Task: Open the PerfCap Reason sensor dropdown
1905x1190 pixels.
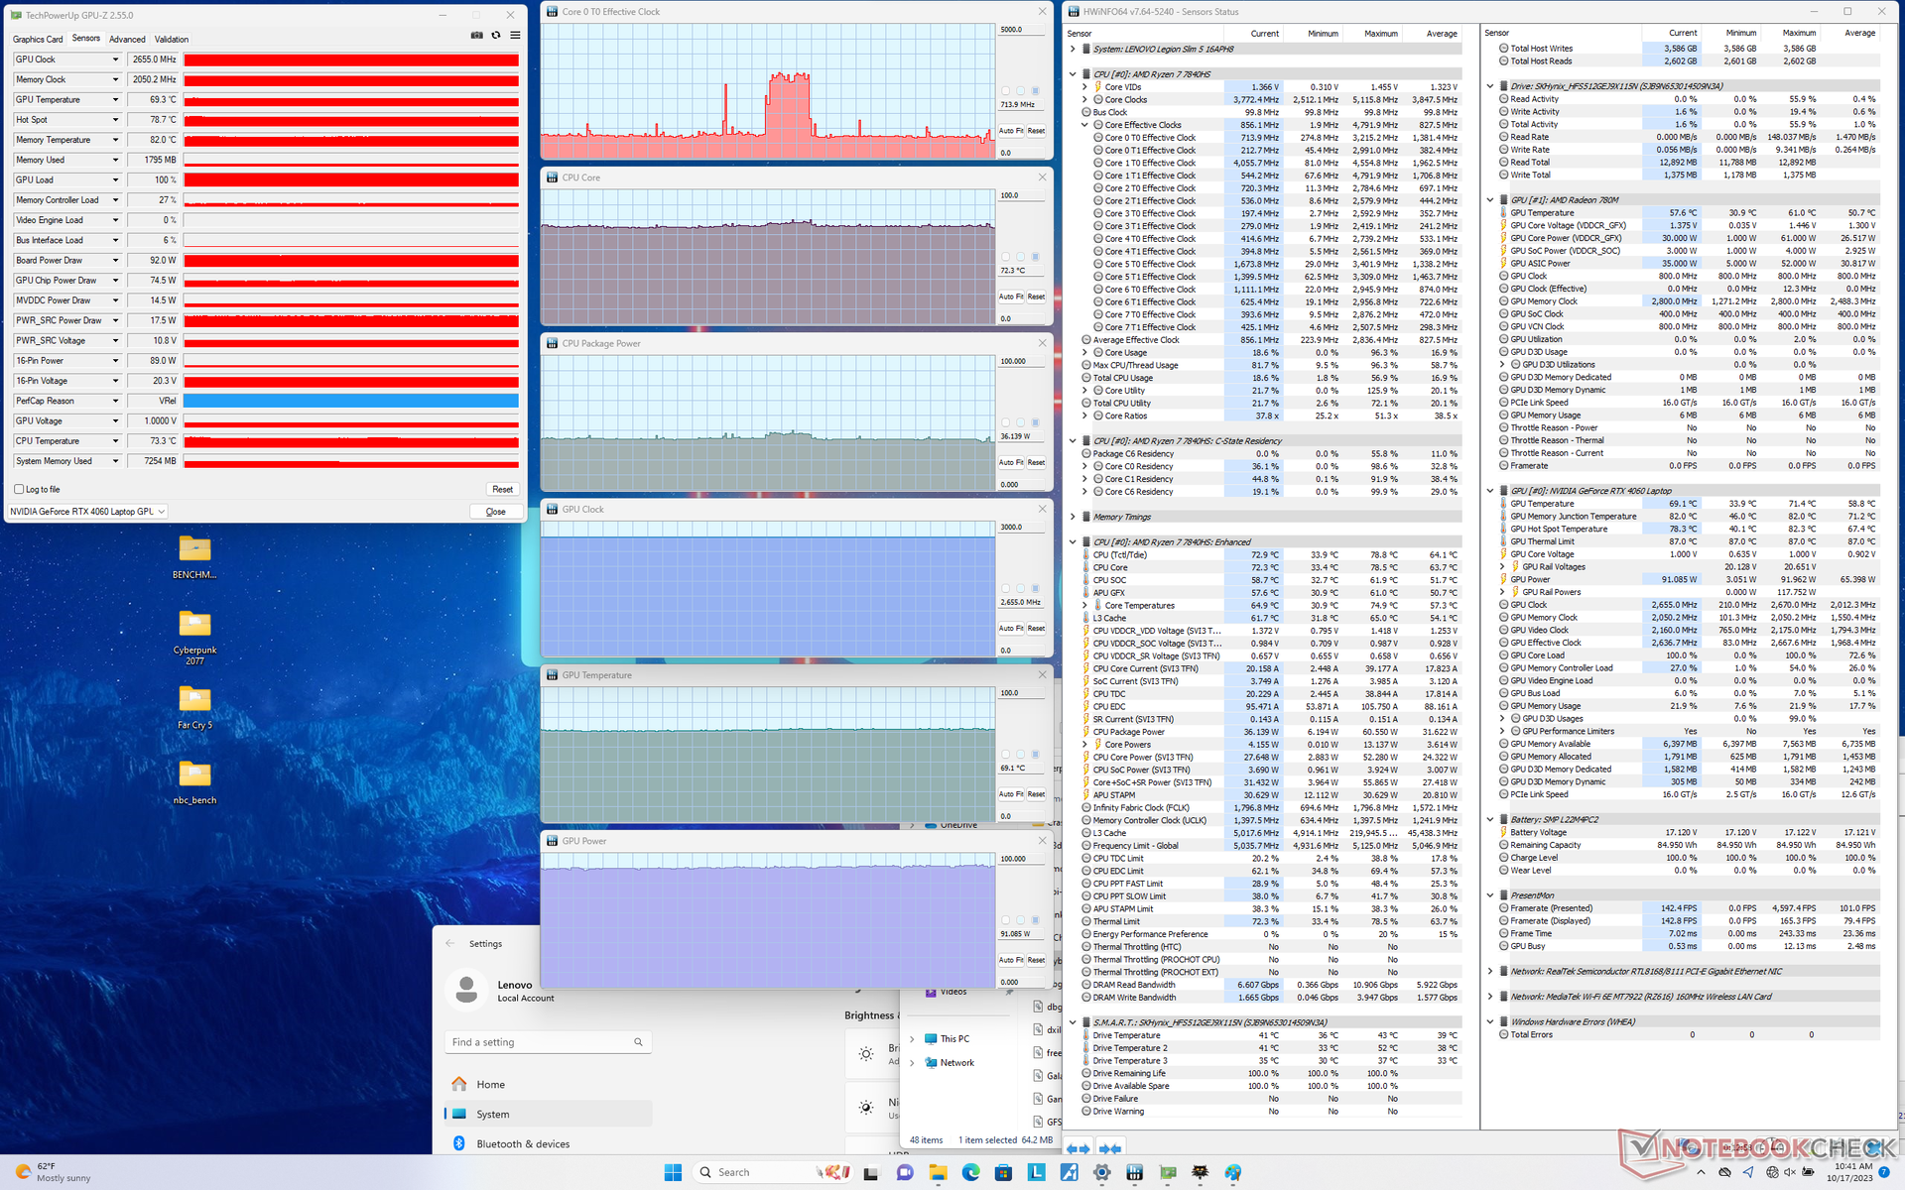Action: click(115, 401)
